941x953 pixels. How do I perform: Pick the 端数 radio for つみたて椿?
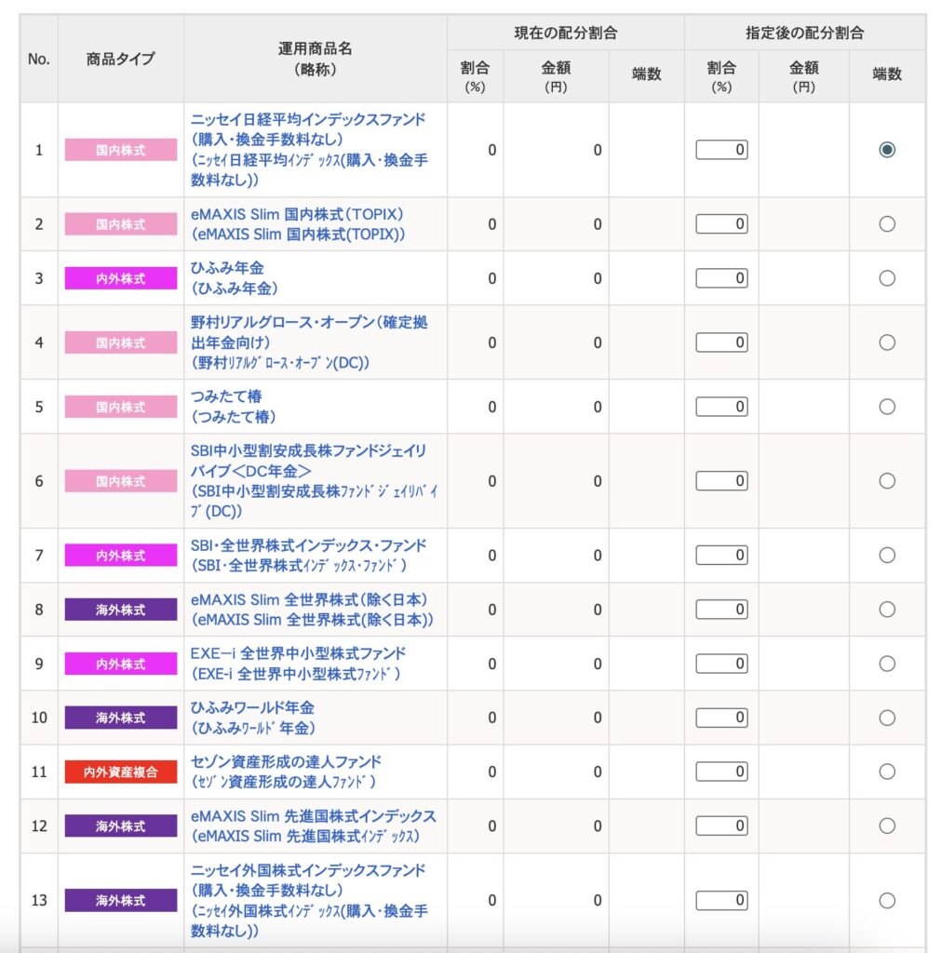tap(886, 407)
